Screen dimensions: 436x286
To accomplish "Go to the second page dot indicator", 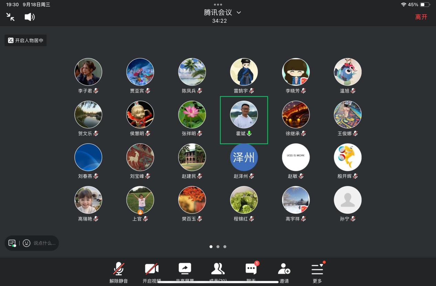I will pyautogui.click(x=218, y=246).
